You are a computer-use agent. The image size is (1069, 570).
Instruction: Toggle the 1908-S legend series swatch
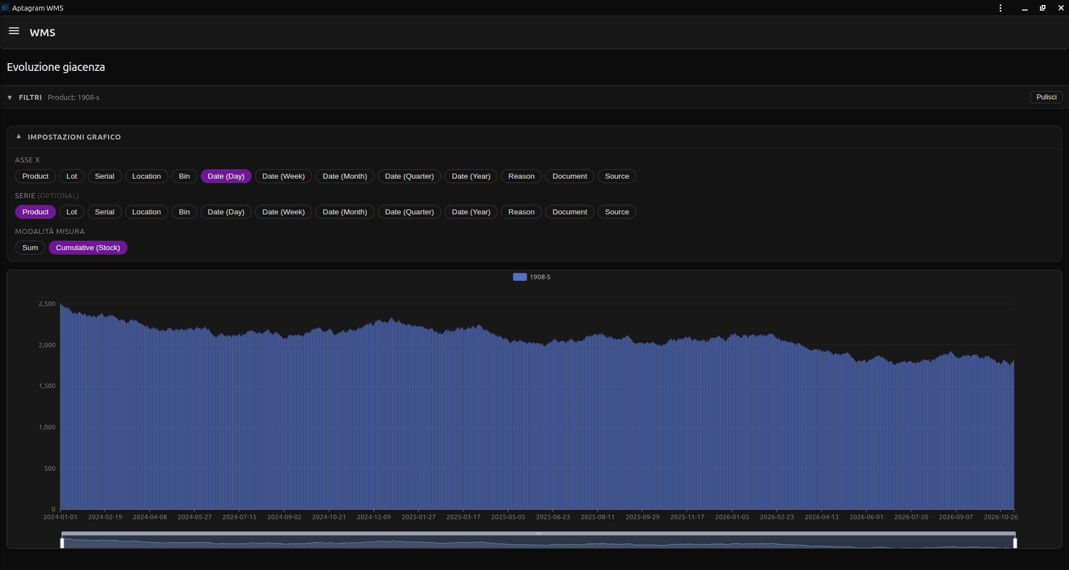click(519, 277)
